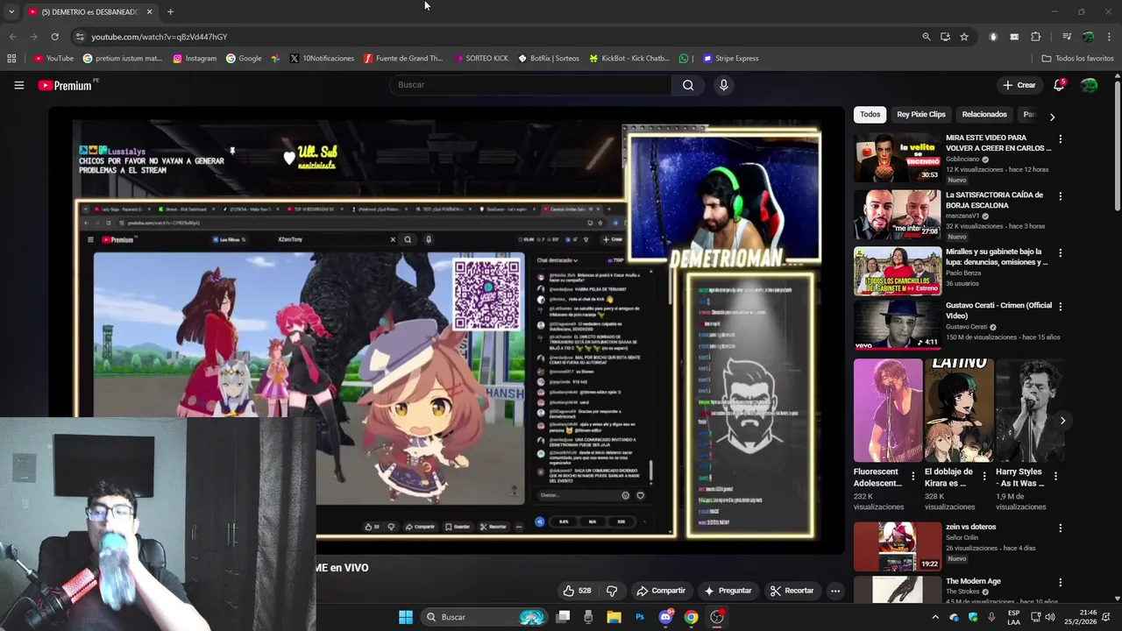This screenshot has width=1122, height=631.
Task: Show more filter chips arrow
Action: 1052,117
